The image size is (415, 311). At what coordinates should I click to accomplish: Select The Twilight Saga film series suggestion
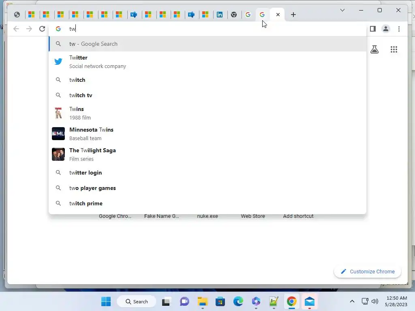pyautogui.click(x=207, y=154)
